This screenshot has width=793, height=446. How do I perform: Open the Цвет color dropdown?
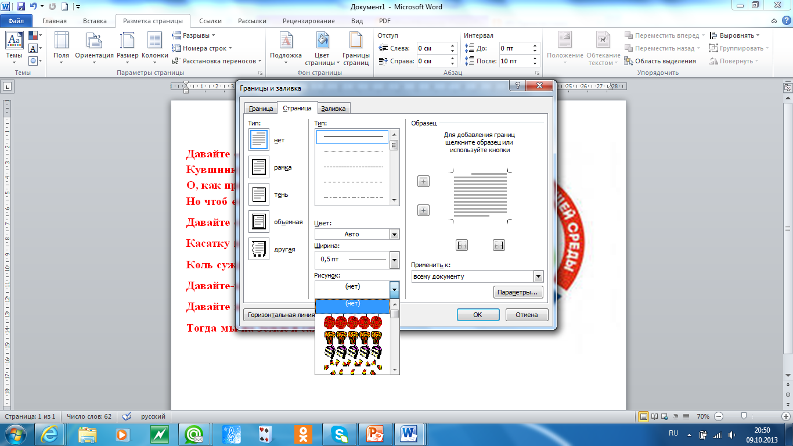pos(395,234)
